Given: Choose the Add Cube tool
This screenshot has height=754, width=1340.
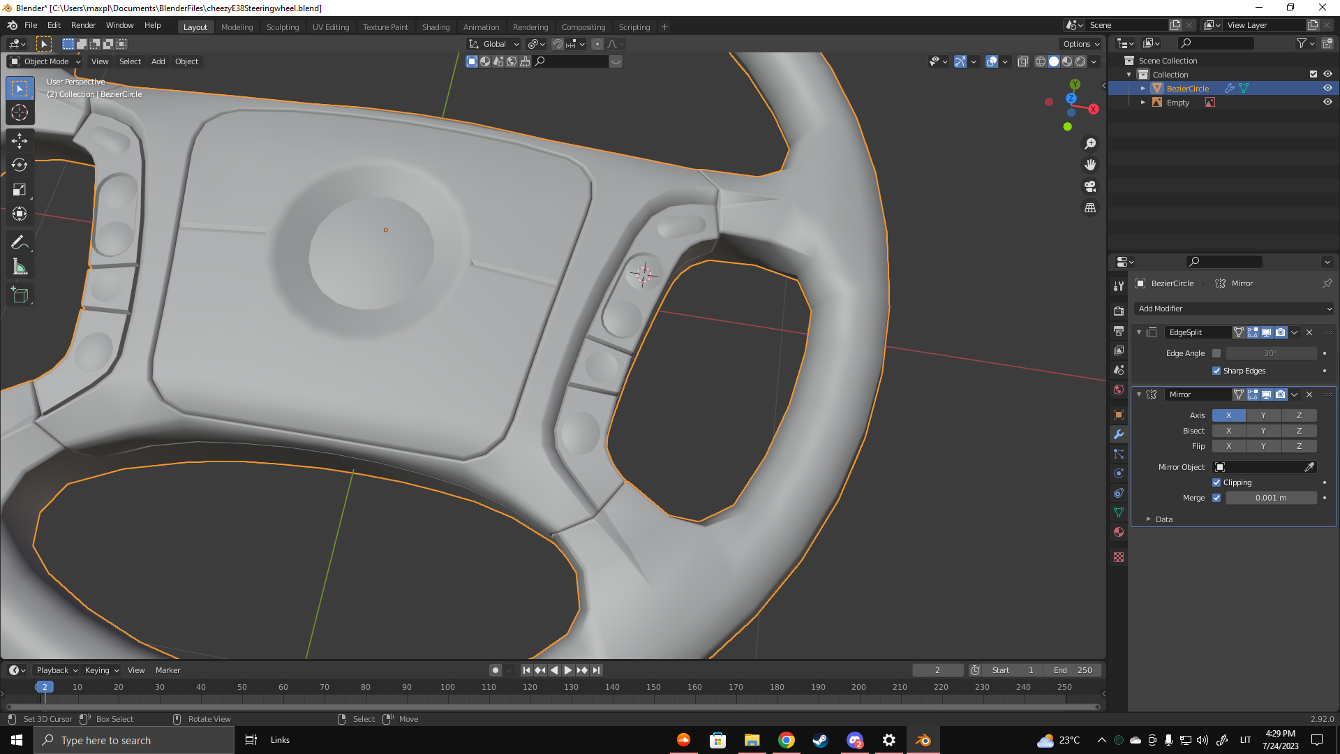Looking at the screenshot, I should click(20, 295).
